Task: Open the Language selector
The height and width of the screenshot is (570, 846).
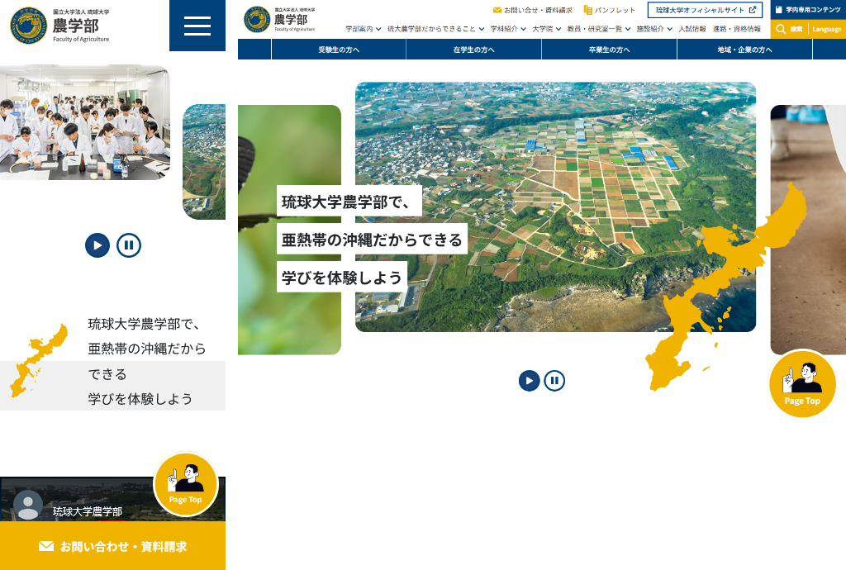Action: 826,29
